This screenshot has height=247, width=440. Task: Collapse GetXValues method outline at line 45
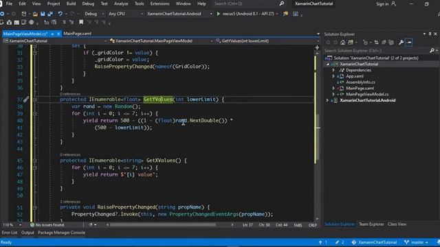click(x=35, y=161)
